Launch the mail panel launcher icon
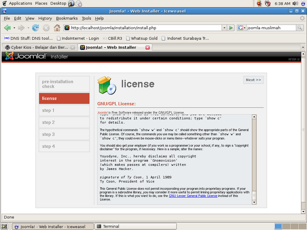This screenshot has height=230, width=307. pos(79,4)
